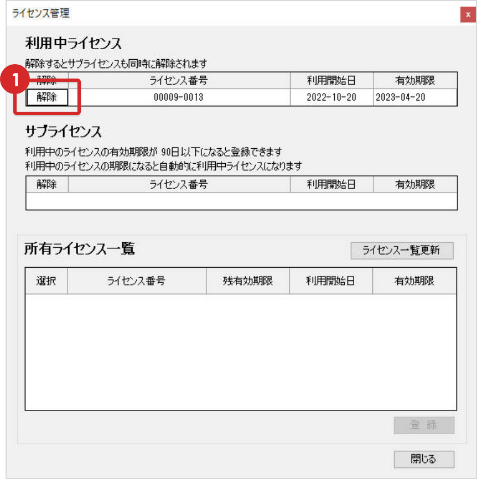Image resolution: width=477 pixels, height=479 pixels.
Task: Click the ライセンス番号 header in the 所有ライセンス一覧 table
Action: [x=137, y=281]
